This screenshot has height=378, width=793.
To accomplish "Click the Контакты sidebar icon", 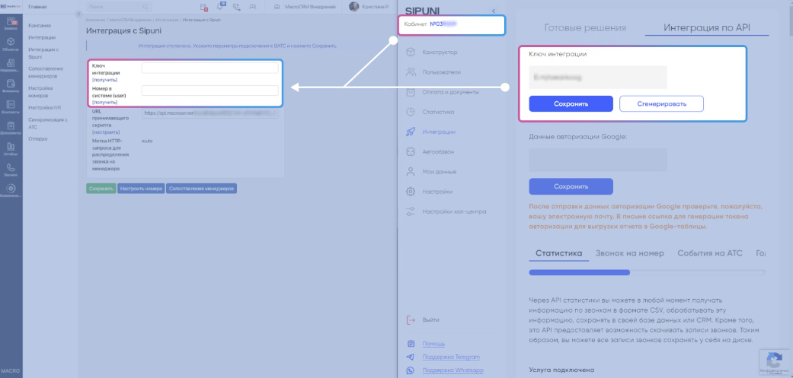I will click(x=11, y=106).
